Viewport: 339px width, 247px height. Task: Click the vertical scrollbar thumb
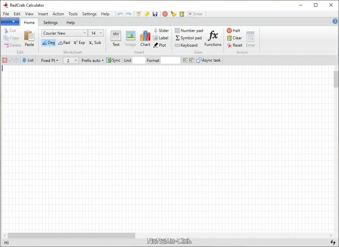tap(336, 79)
